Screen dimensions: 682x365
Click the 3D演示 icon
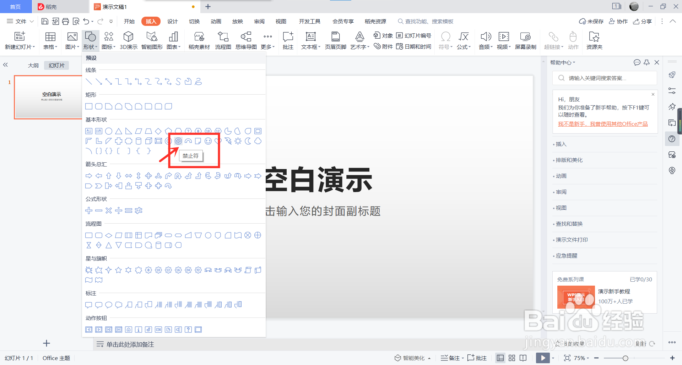[129, 40]
